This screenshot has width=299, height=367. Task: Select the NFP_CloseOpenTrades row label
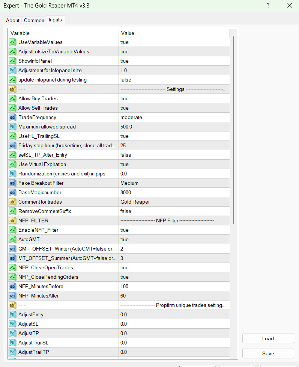click(x=46, y=267)
